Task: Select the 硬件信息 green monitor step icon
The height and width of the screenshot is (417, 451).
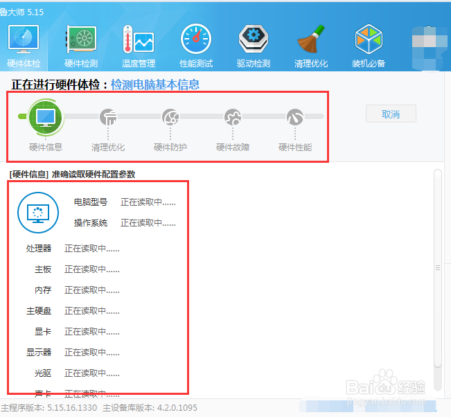Action: point(46,117)
